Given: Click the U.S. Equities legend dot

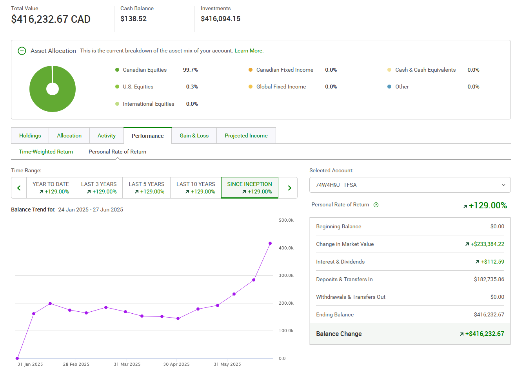Looking at the screenshot, I should pyautogui.click(x=117, y=87).
